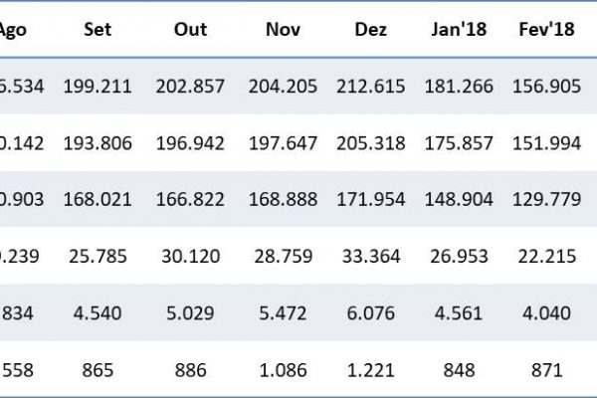Select the Out column header
Viewport: 597px width, 398px height.
(190, 30)
